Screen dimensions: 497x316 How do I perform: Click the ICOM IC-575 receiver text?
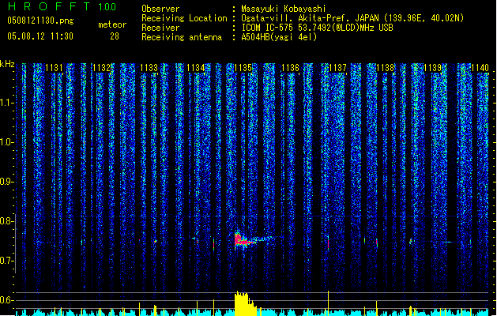pos(317,28)
